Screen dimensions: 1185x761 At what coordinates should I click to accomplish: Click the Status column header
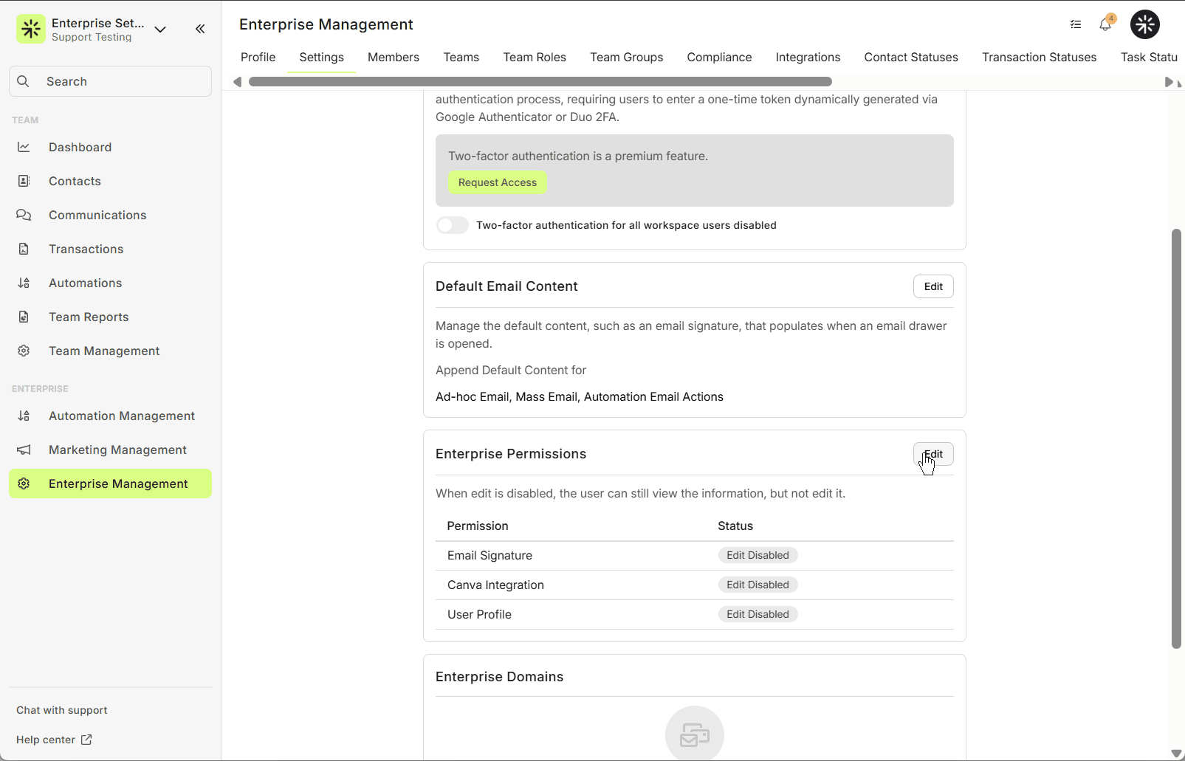[735, 526]
